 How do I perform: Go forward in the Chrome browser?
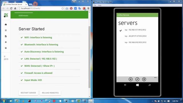(x=7, y=8)
